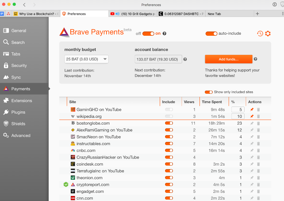Open the Shields preferences section

[24, 124]
